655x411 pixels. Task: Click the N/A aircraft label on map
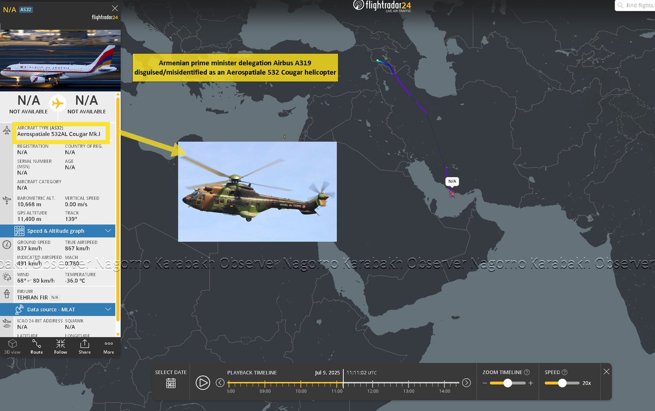pyautogui.click(x=451, y=181)
